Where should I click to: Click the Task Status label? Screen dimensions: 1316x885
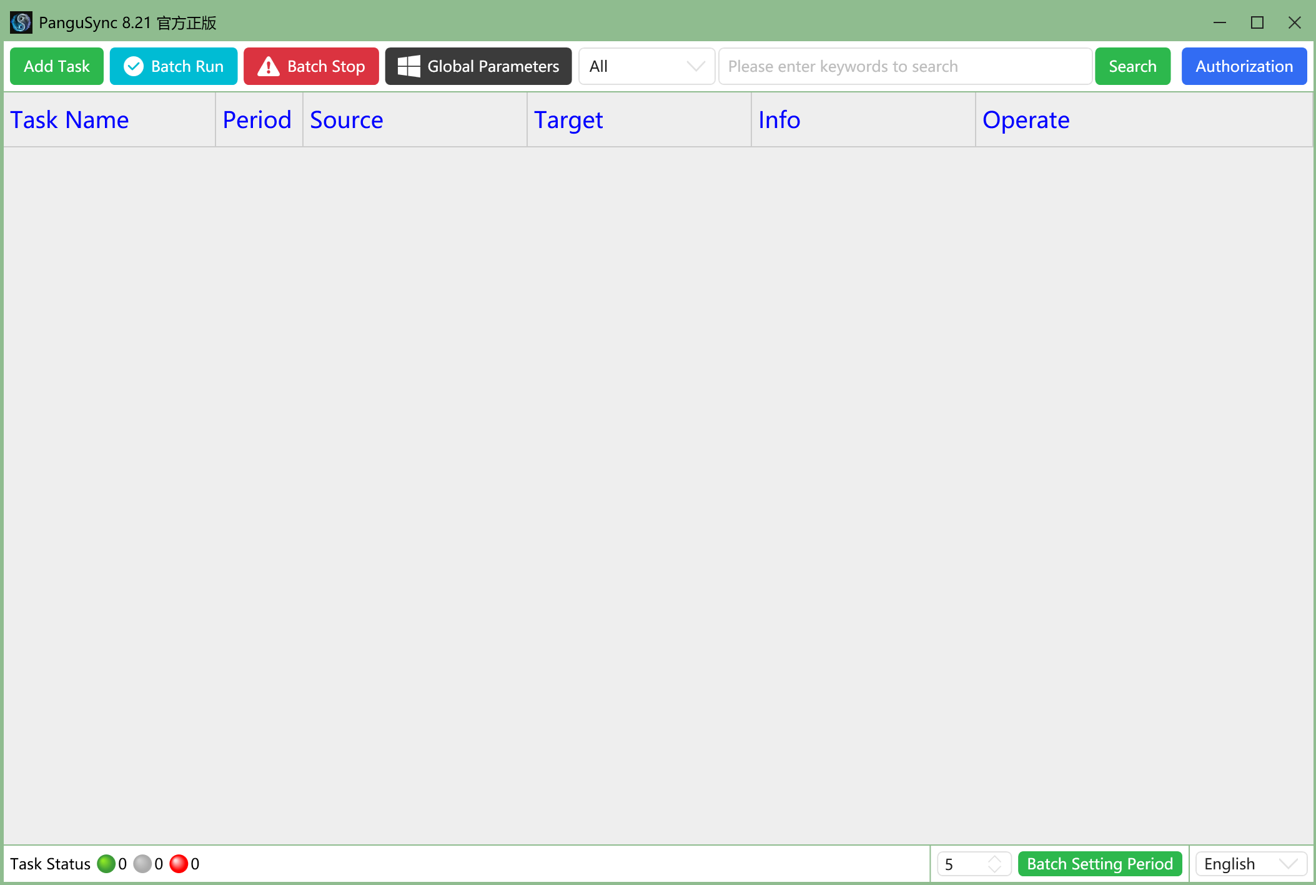[x=50, y=864]
